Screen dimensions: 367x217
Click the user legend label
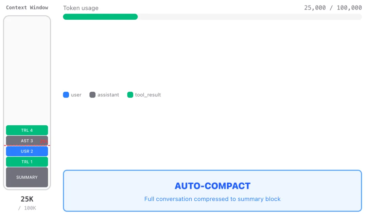click(x=76, y=95)
